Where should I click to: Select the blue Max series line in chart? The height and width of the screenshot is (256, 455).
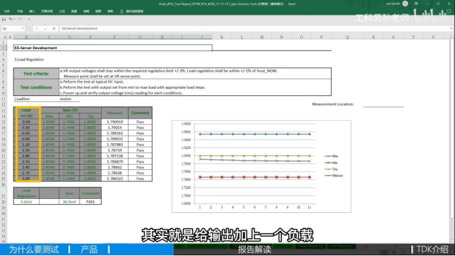click(x=255, y=134)
